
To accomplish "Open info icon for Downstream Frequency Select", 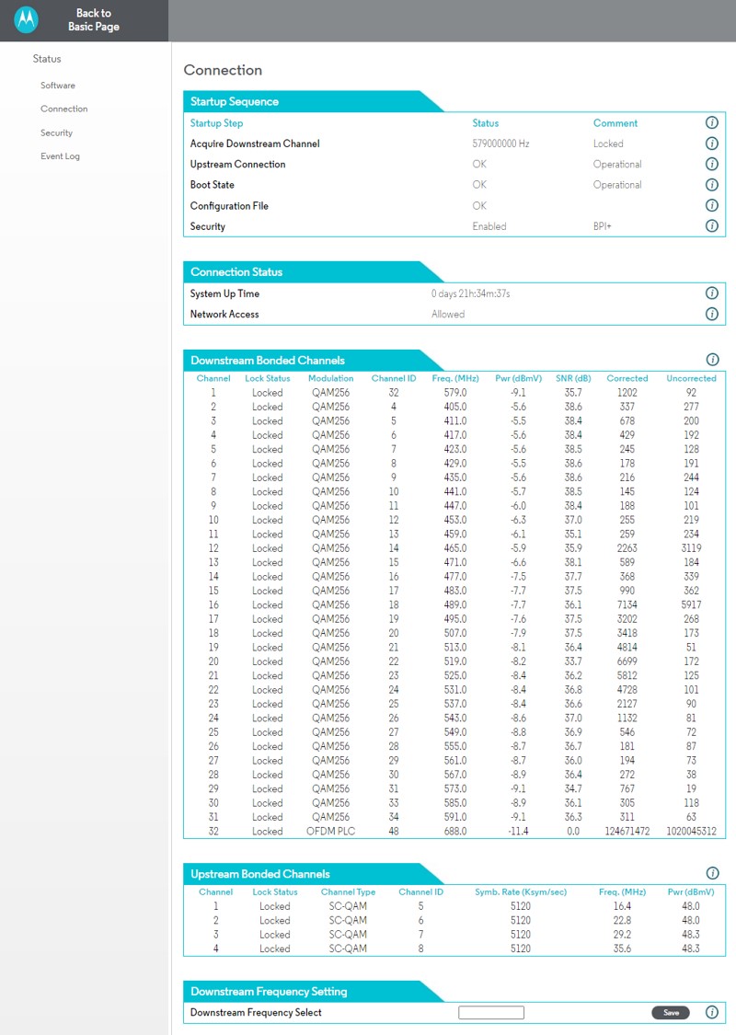I will pos(711,1012).
